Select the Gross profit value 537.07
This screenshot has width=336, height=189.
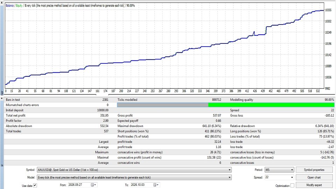(217, 115)
